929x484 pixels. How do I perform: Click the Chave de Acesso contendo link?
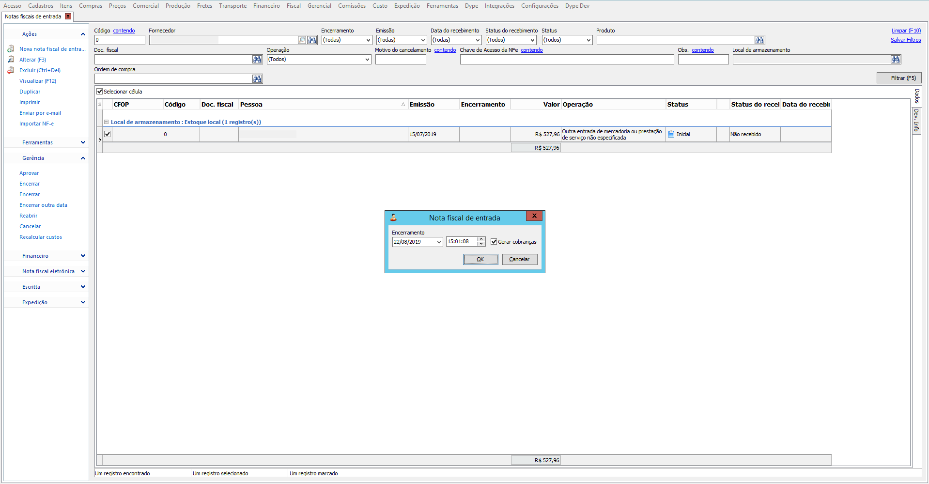click(531, 50)
